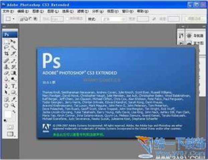Click the Refine Edge button in options bar
The height and width of the screenshot is (160, 208).
tap(195, 19)
